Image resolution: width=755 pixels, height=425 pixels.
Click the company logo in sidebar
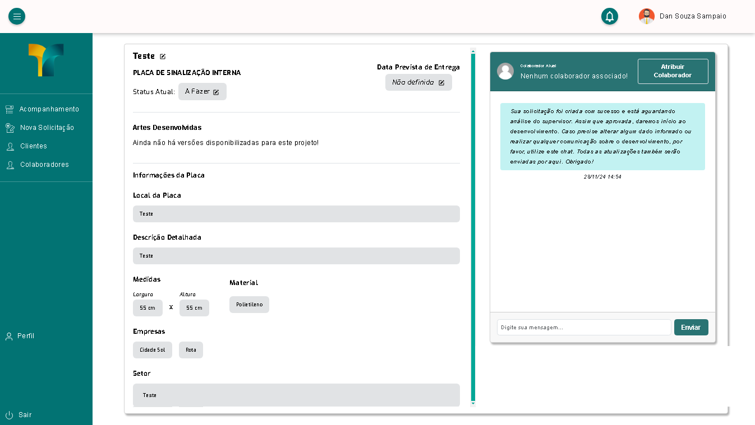coord(46,60)
